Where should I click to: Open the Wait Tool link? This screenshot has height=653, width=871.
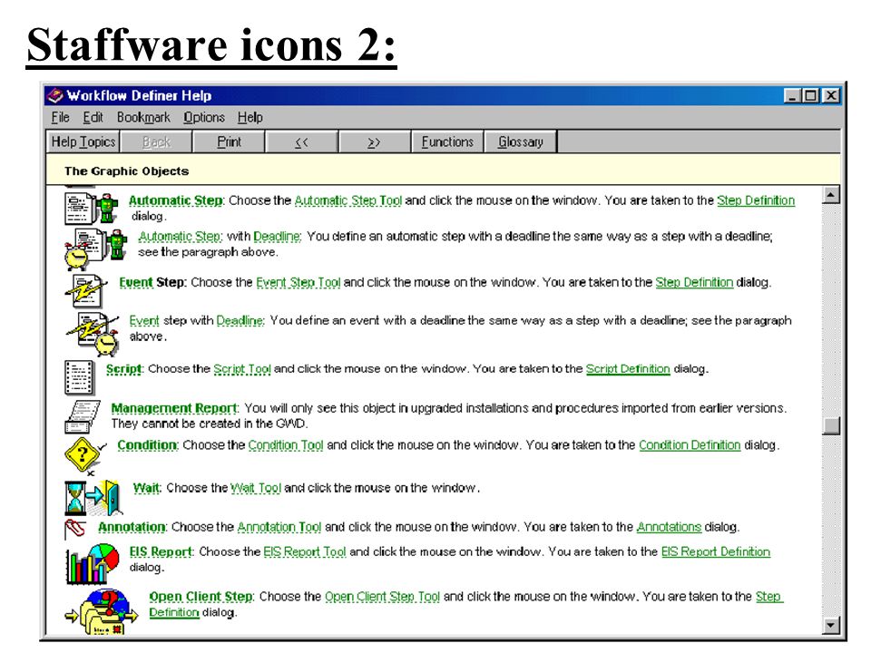click(256, 488)
